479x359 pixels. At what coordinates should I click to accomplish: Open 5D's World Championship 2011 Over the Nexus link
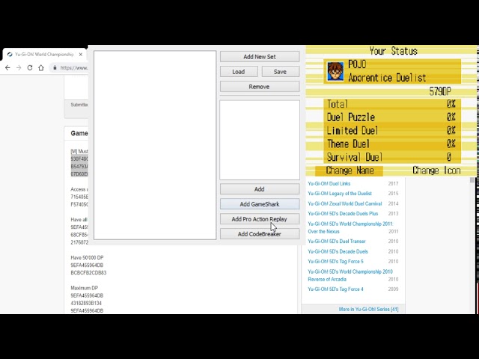click(x=350, y=227)
